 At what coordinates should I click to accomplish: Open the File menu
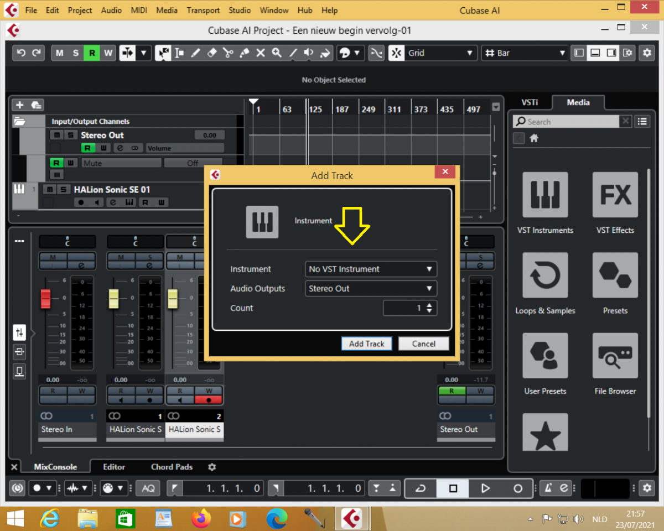tap(31, 10)
